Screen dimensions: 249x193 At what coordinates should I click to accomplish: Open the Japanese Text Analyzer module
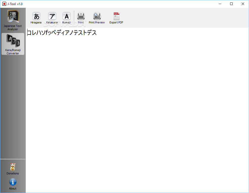(x=13, y=20)
